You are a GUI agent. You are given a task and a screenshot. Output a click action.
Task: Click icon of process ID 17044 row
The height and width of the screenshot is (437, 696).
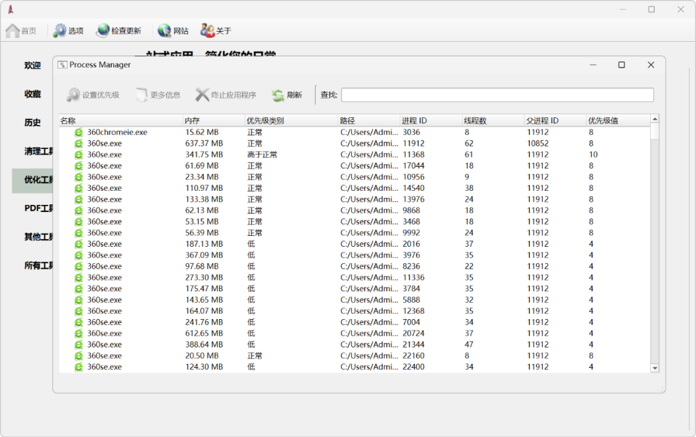[79, 166]
